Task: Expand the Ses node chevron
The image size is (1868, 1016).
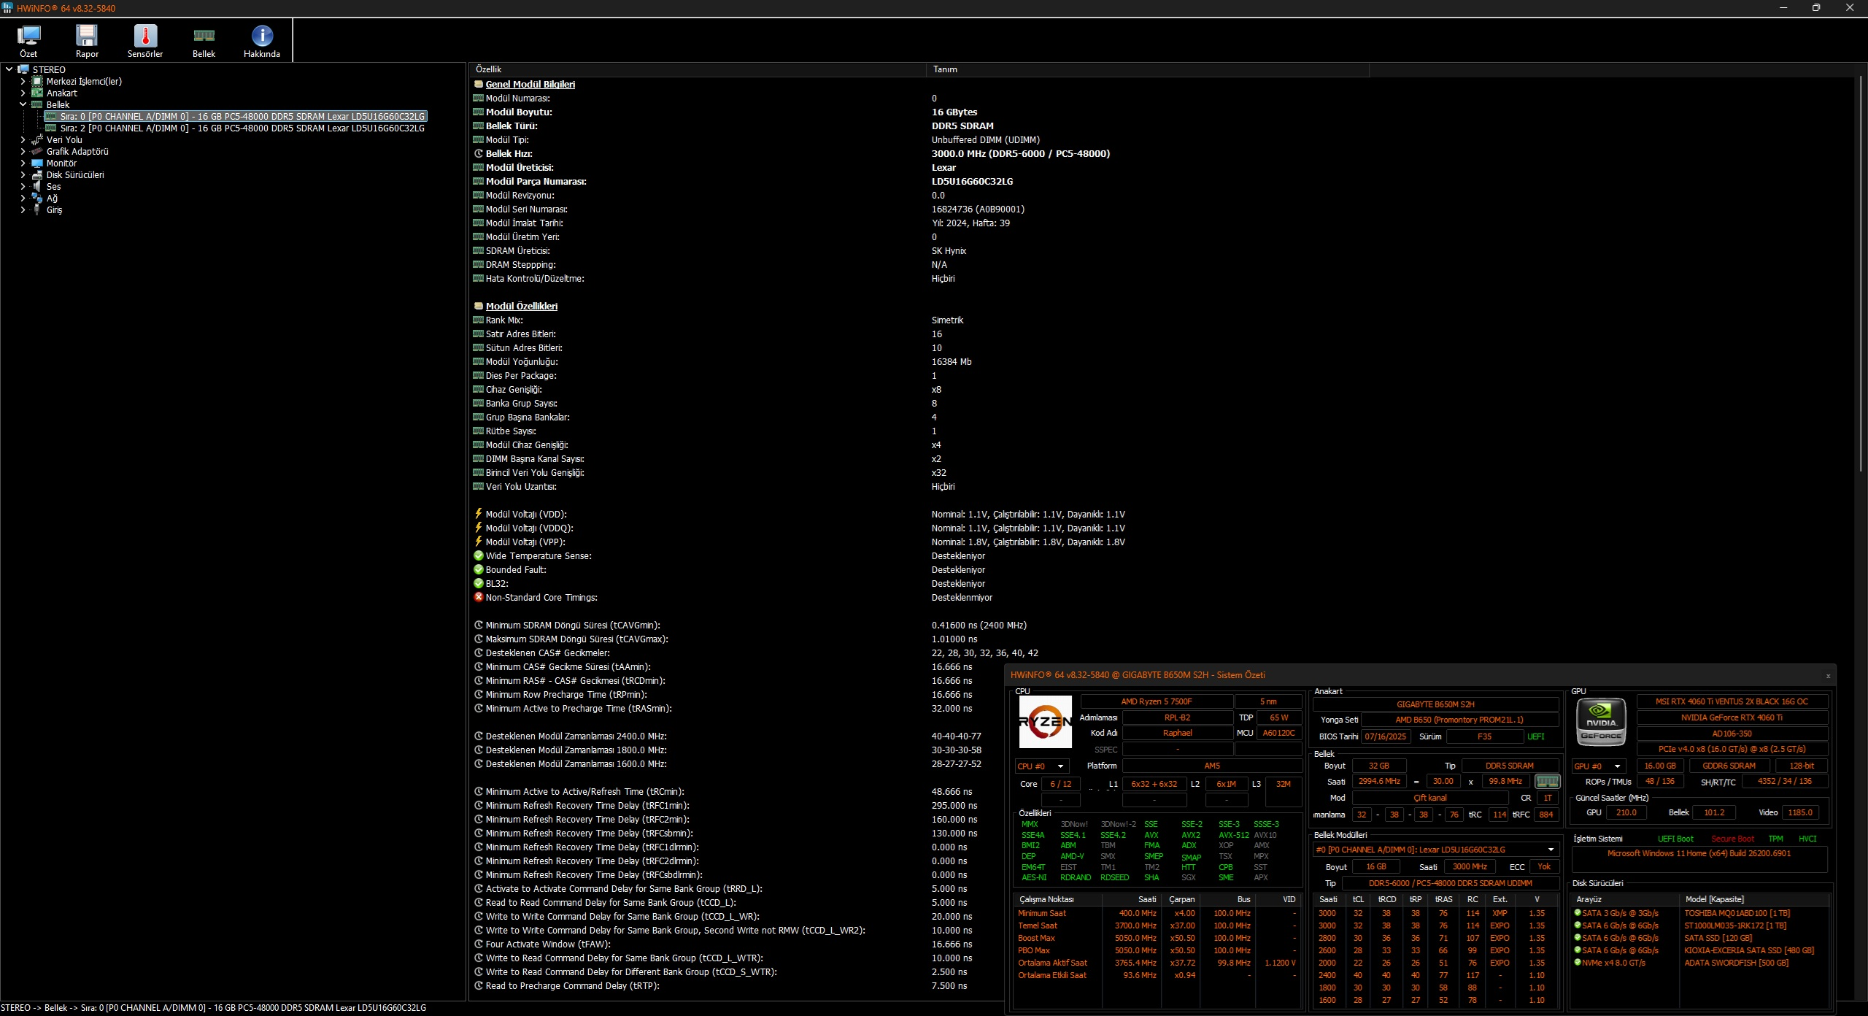Action: pyautogui.click(x=23, y=186)
